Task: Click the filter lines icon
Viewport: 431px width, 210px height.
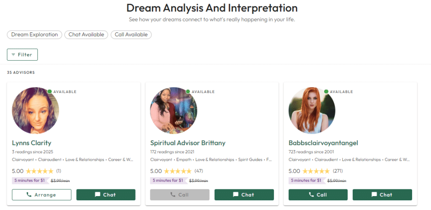Action: pos(13,55)
